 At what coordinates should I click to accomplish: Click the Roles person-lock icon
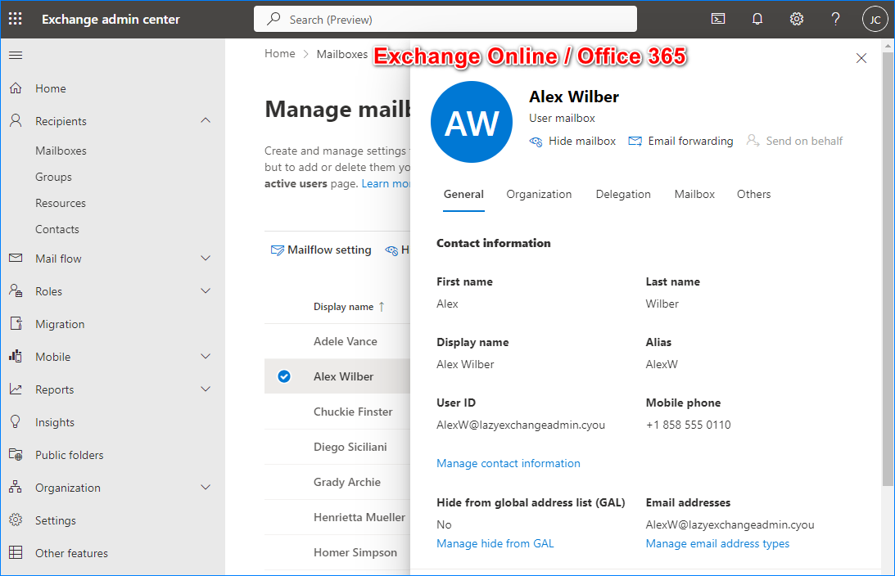coord(16,290)
